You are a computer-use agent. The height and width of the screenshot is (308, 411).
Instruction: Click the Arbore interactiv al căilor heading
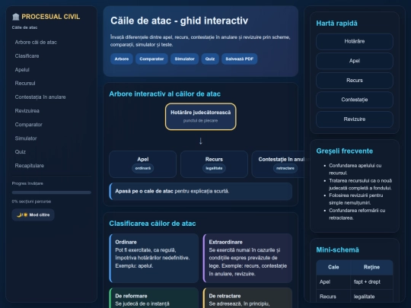pos(165,94)
